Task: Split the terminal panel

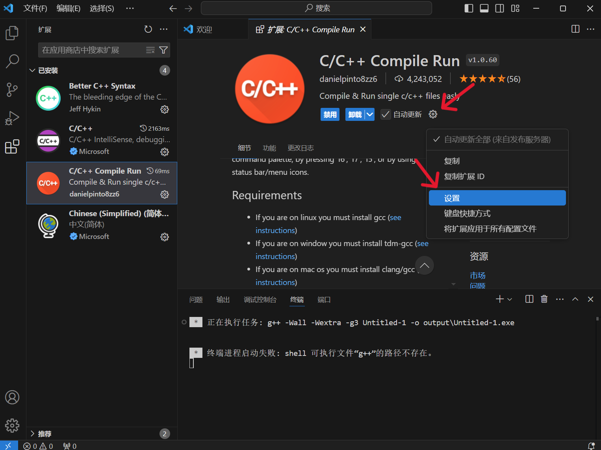Action: [x=529, y=299]
